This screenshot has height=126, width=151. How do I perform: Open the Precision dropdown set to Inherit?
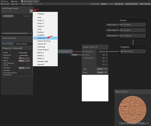[24, 68]
